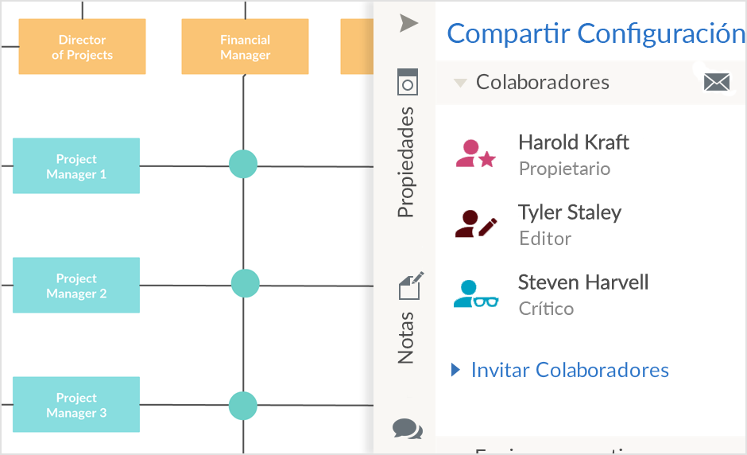The image size is (747, 455).
Task: Click the teal node on Project Manager 1 row
Action: [243, 164]
